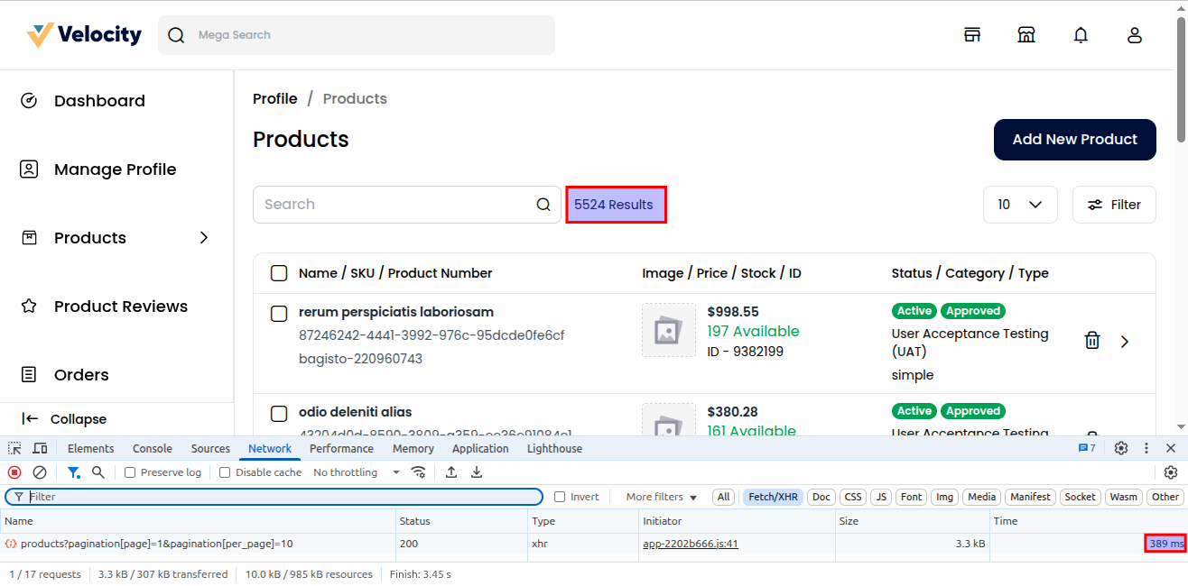
Task: Enable the Preserve log checkbox
Action: point(130,472)
